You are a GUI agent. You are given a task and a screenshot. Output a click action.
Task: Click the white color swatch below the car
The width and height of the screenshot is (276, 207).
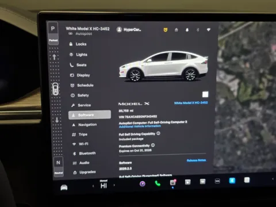pos(205,94)
